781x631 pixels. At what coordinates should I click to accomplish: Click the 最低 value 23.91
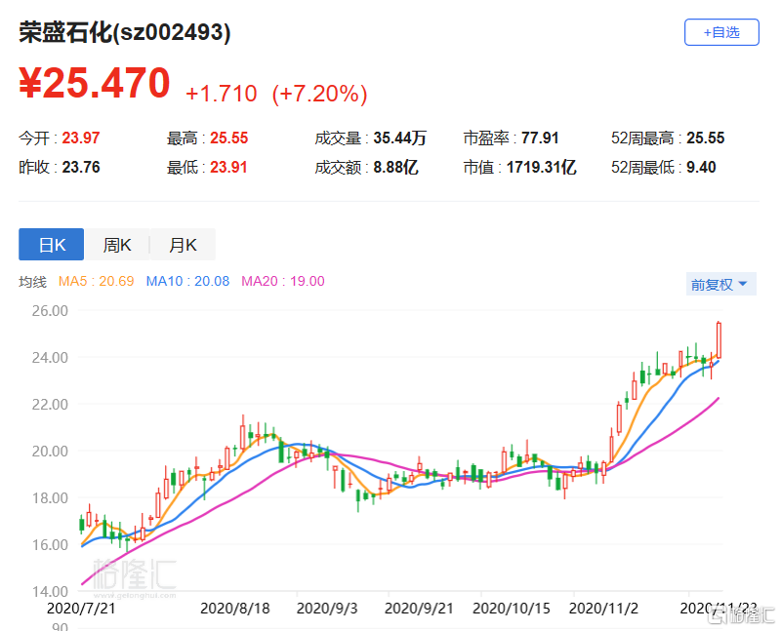228,167
